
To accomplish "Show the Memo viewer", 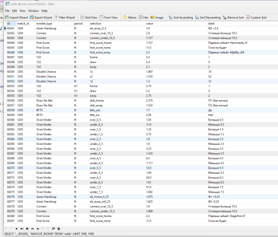I will (130, 18).
